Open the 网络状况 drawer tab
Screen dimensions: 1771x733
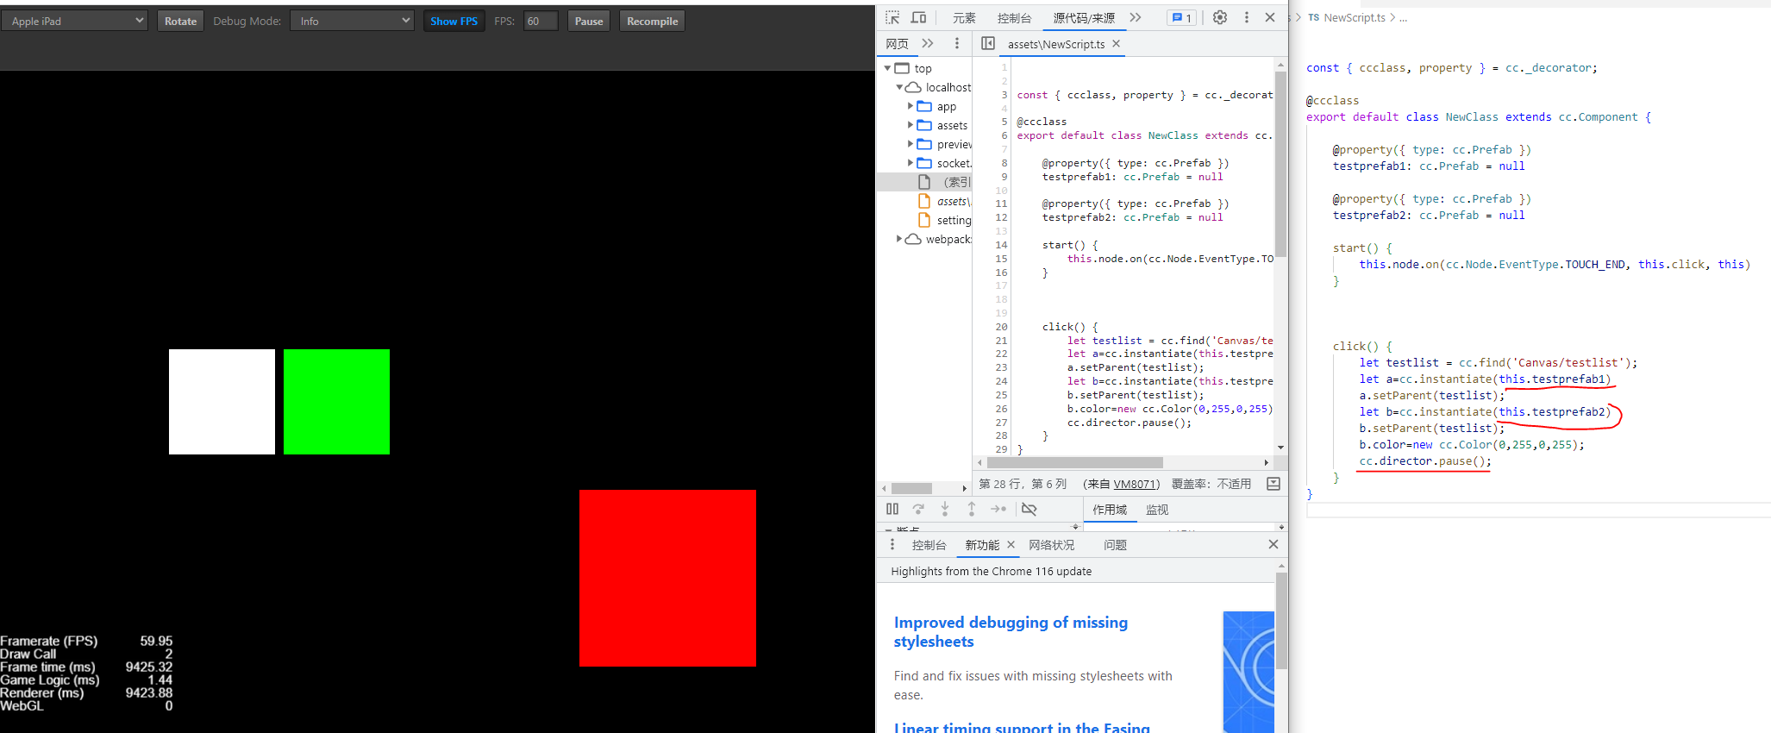(1052, 545)
